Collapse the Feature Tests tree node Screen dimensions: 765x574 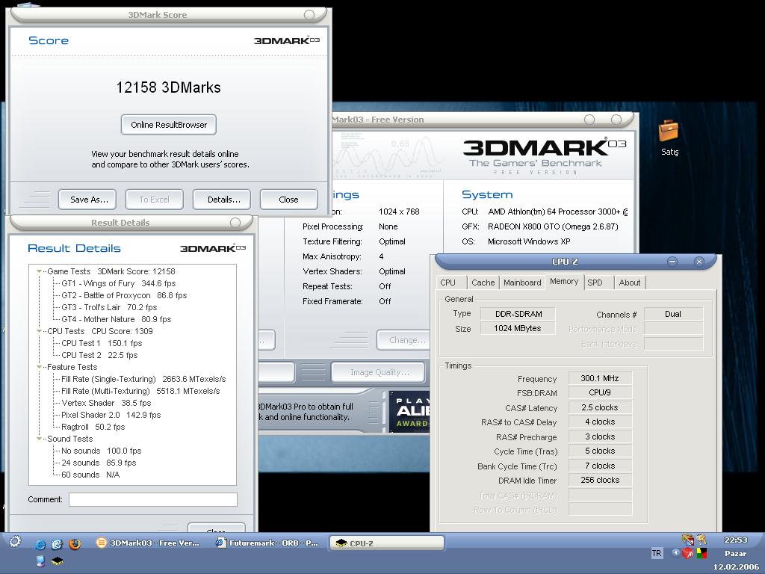pyautogui.click(x=39, y=367)
